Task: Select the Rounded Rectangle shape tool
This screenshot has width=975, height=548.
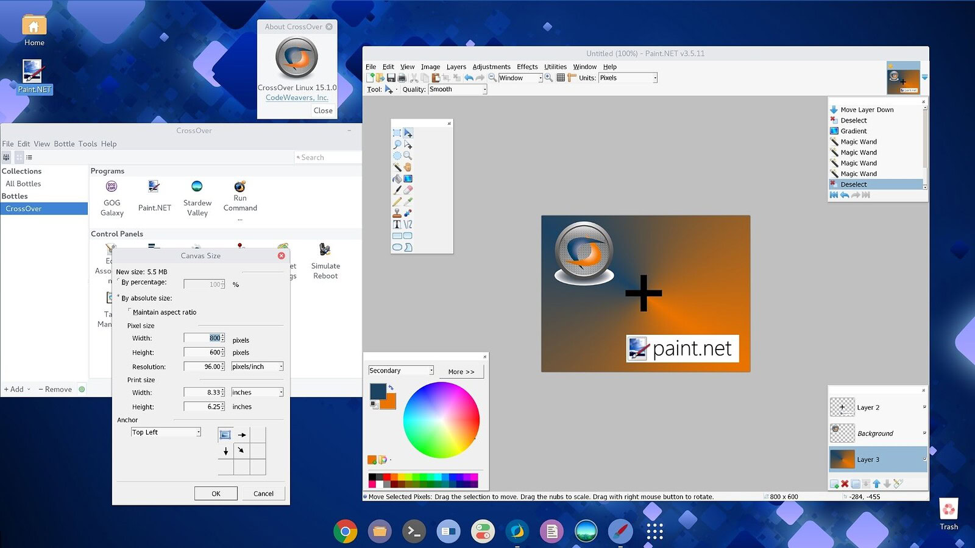Action: [408, 236]
